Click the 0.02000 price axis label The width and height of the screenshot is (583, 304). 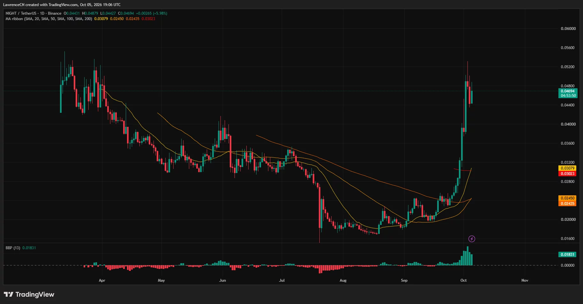568,220
